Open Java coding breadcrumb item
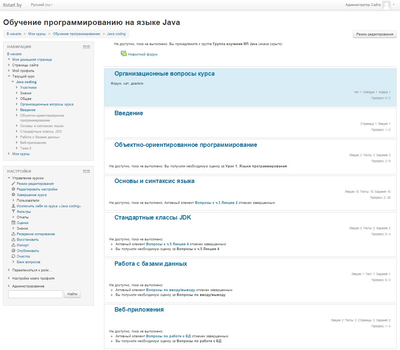Image resolution: width=400 pixels, height=350 pixels. click(116, 34)
